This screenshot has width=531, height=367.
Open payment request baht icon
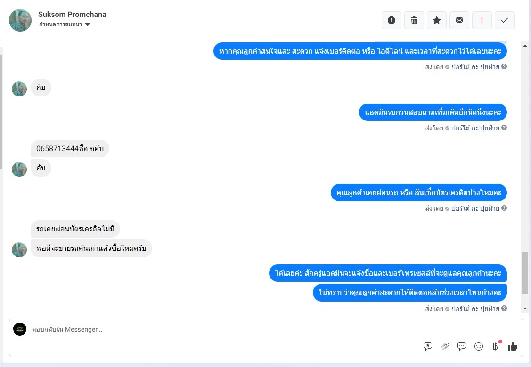tap(496, 346)
